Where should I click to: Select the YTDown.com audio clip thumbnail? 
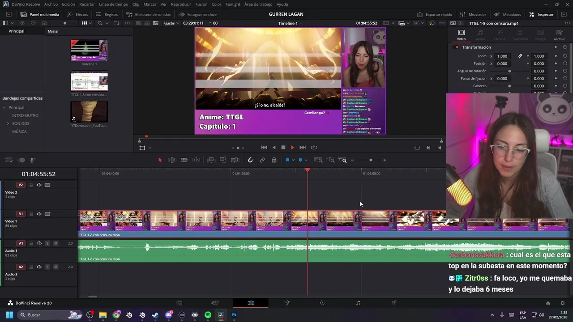(x=89, y=112)
